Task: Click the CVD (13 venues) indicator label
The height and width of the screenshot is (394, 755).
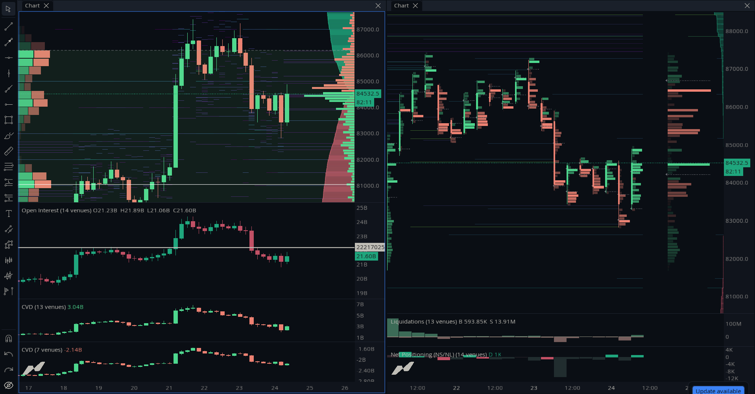Action: coord(44,307)
